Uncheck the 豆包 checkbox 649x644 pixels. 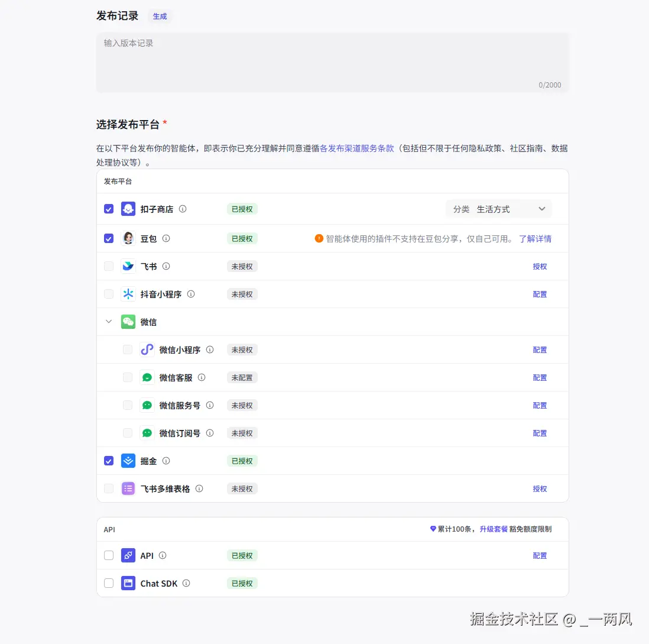[108, 238]
